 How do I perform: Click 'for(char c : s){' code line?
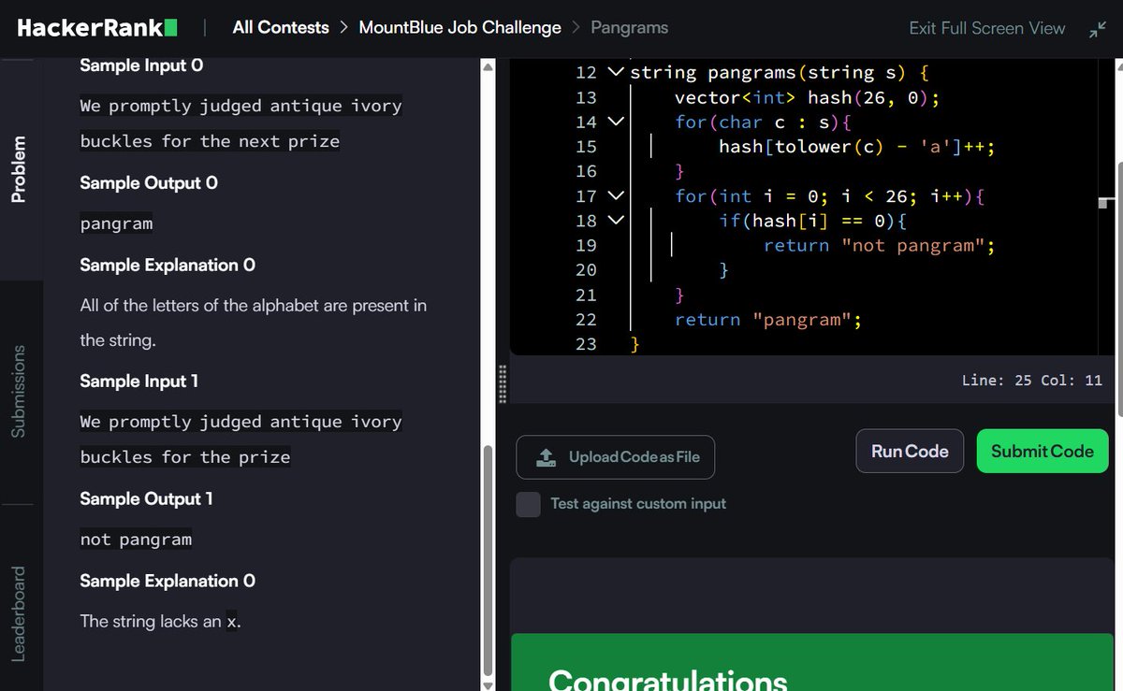pos(762,122)
